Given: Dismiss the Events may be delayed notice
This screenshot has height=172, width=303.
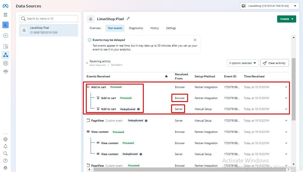Looking at the screenshot, I should tap(195, 40).
